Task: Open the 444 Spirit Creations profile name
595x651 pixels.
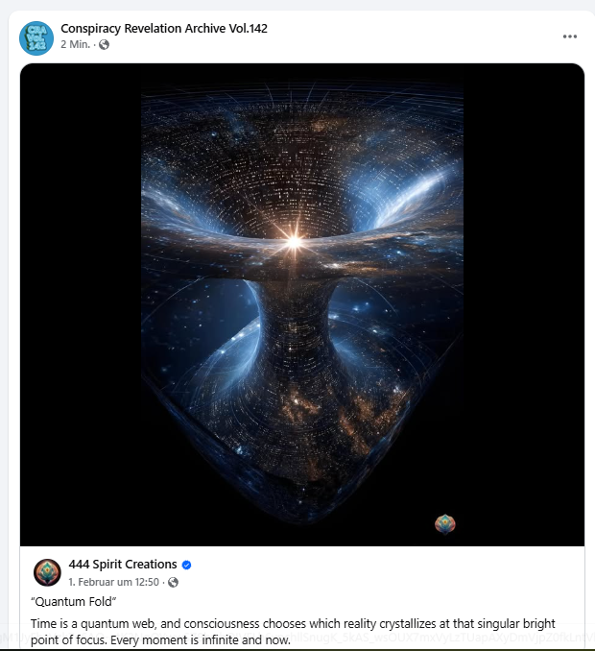Action: [x=123, y=565]
